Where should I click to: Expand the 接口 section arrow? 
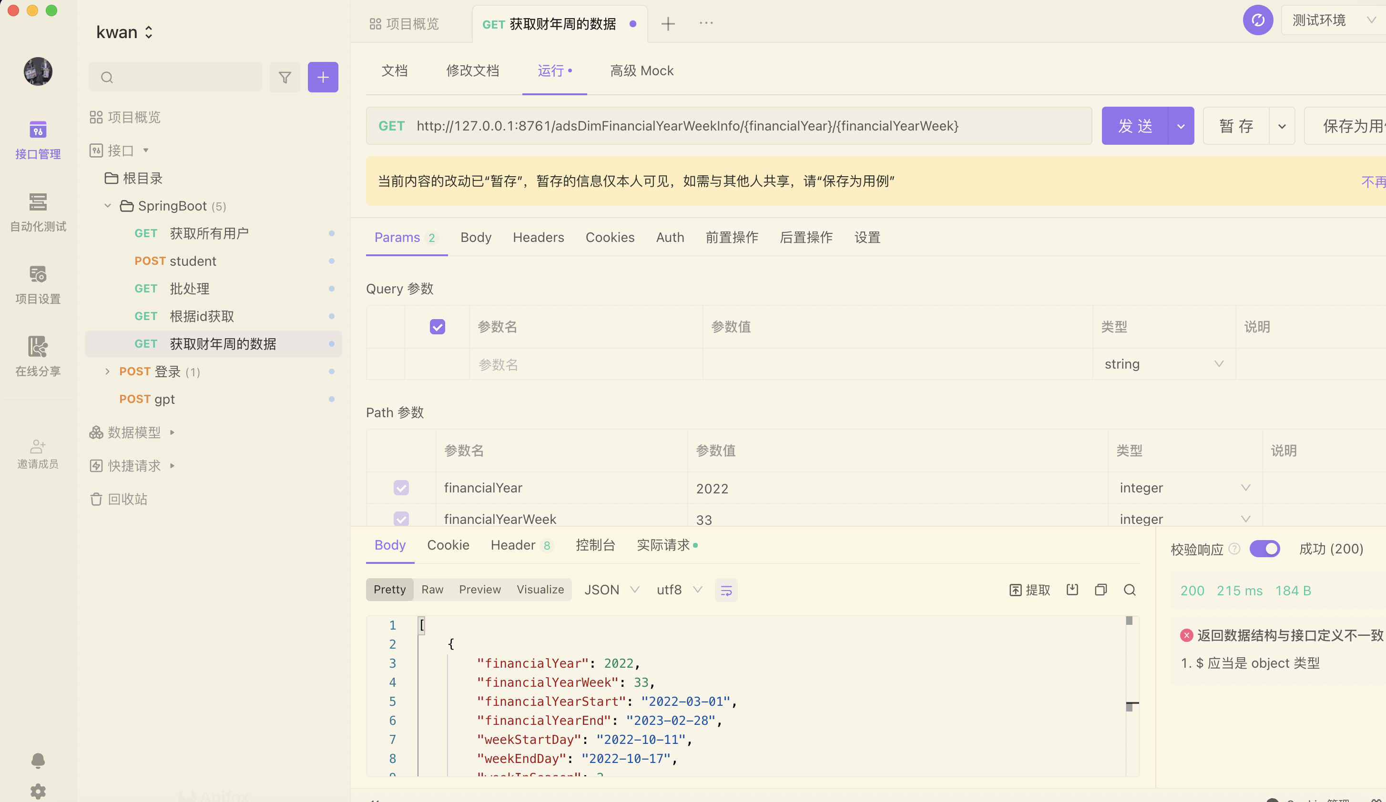click(146, 150)
